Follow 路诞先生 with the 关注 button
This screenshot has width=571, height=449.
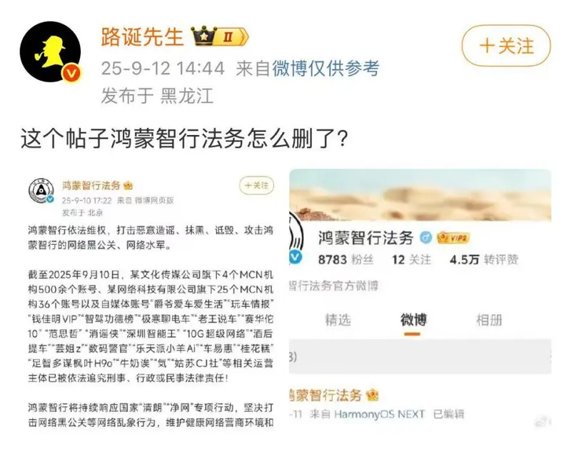(506, 46)
